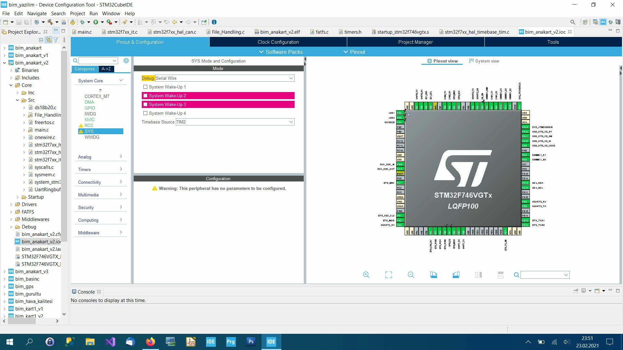Click the toolbar search magnifier at far right
623x350 pixels.
coord(573,22)
